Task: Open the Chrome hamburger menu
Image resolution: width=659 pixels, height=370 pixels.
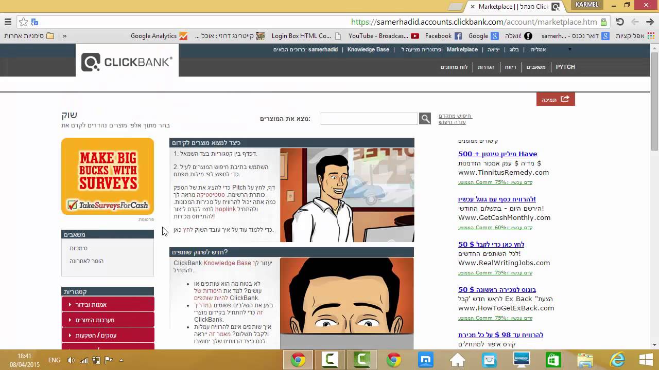Action: (8, 22)
